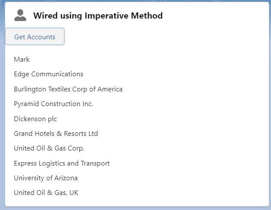The width and height of the screenshot is (271, 210).
Task: Click the "Inc." text in Pyramid Construction
Action: [x=88, y=104]
